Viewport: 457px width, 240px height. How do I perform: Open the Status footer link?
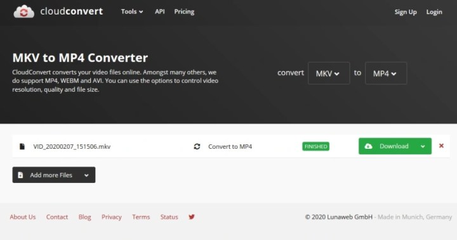click(169, 217)
